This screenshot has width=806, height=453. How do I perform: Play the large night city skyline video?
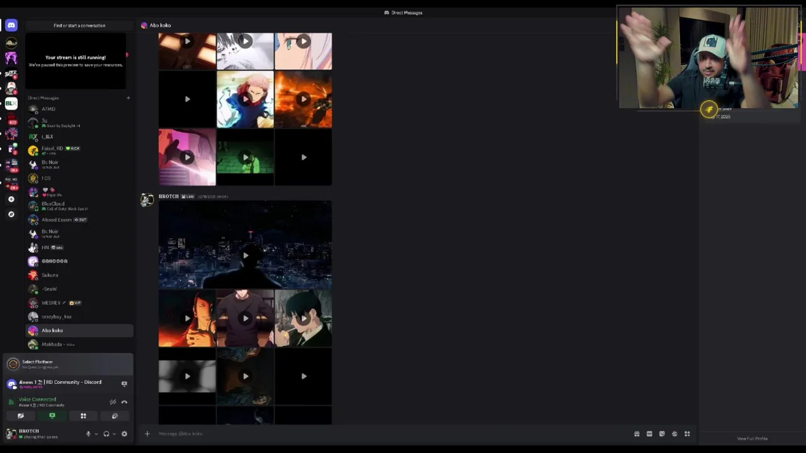pyautogui.click(x=245, y=244)
